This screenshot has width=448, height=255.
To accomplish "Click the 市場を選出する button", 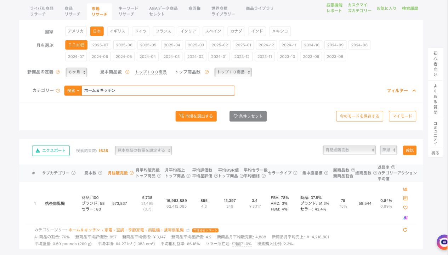I will tap(196, 116).
